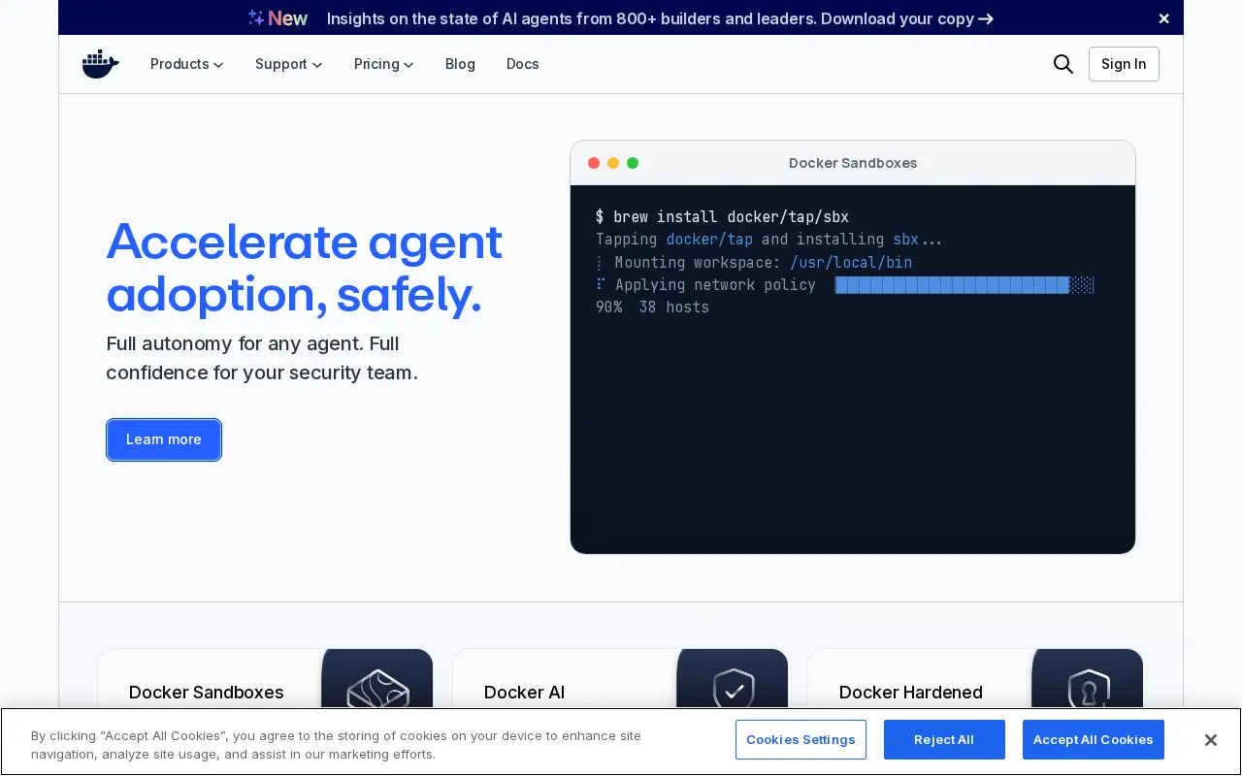Click the /usr/local/bin path text
Image resolution: width=1242 pixels, height=776 pixels.
click(x=851, y=263)
